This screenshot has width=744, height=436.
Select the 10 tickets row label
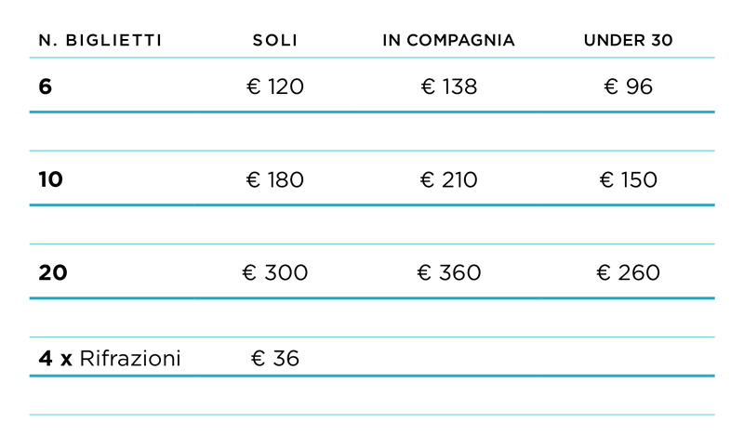[51, 180]
